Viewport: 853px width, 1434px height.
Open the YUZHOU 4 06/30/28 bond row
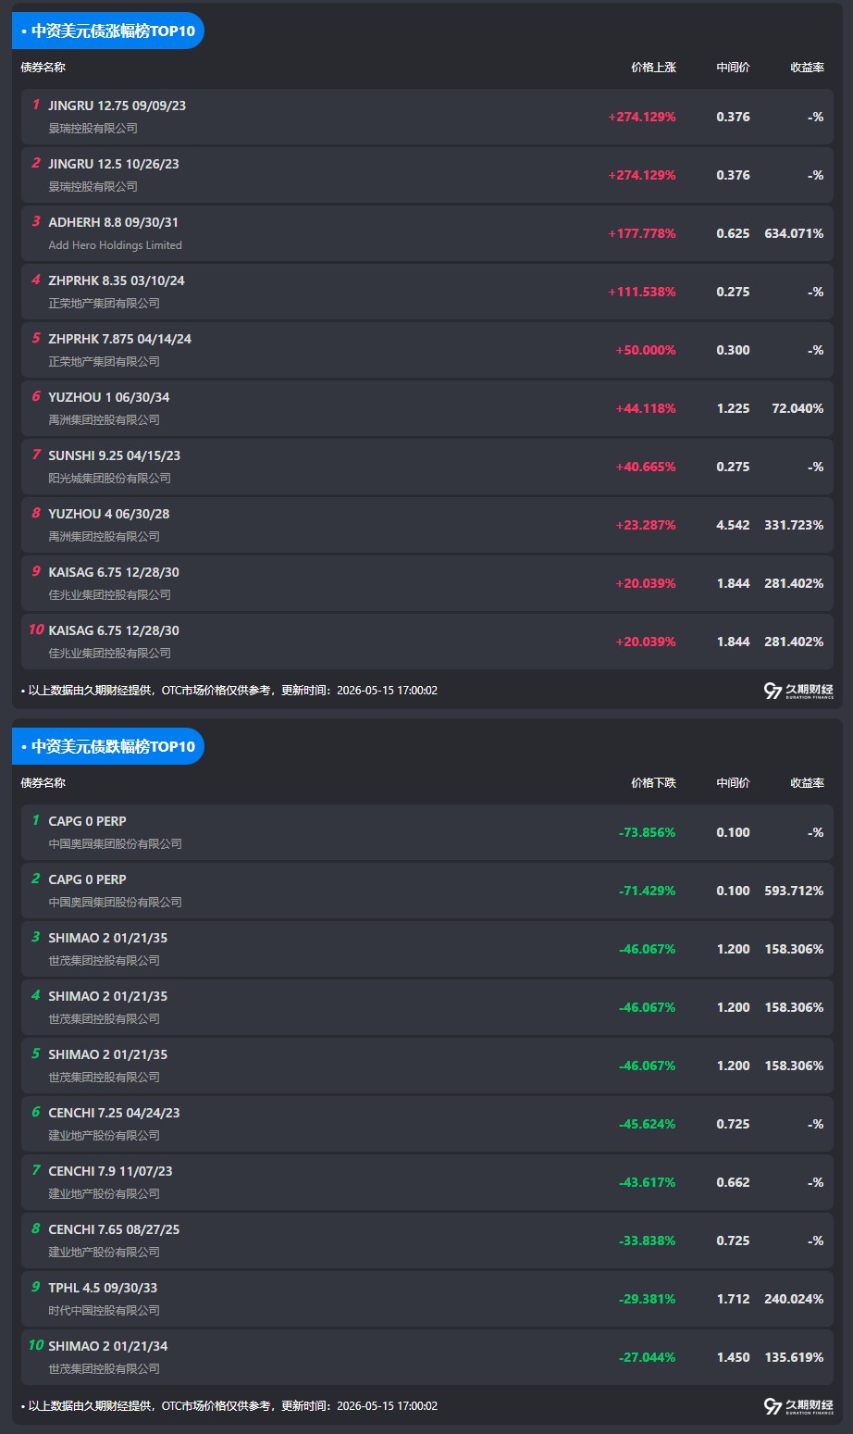click(x=427, y=525)
